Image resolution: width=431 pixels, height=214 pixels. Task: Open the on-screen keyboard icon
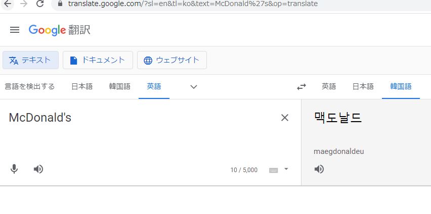tap(274, 170)
